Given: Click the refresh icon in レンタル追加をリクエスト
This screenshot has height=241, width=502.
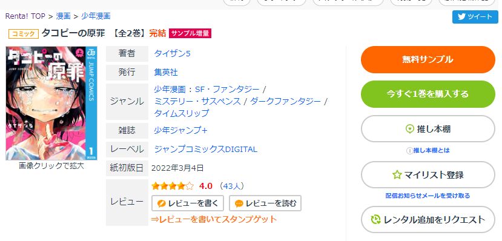Looking at the screenshot, I should point(375,220).
